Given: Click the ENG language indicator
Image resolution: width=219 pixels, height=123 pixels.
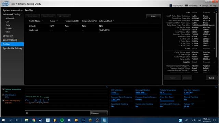Looking at the screenshot, I should 199,120.
